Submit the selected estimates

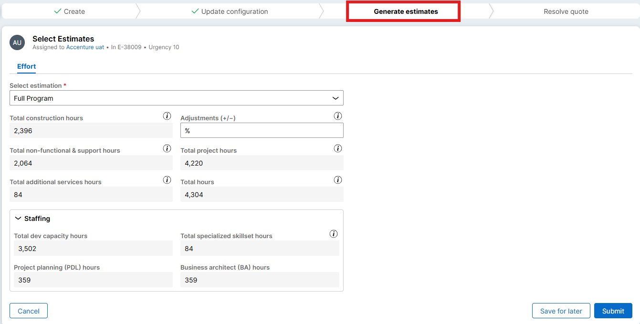coord(613,311)
